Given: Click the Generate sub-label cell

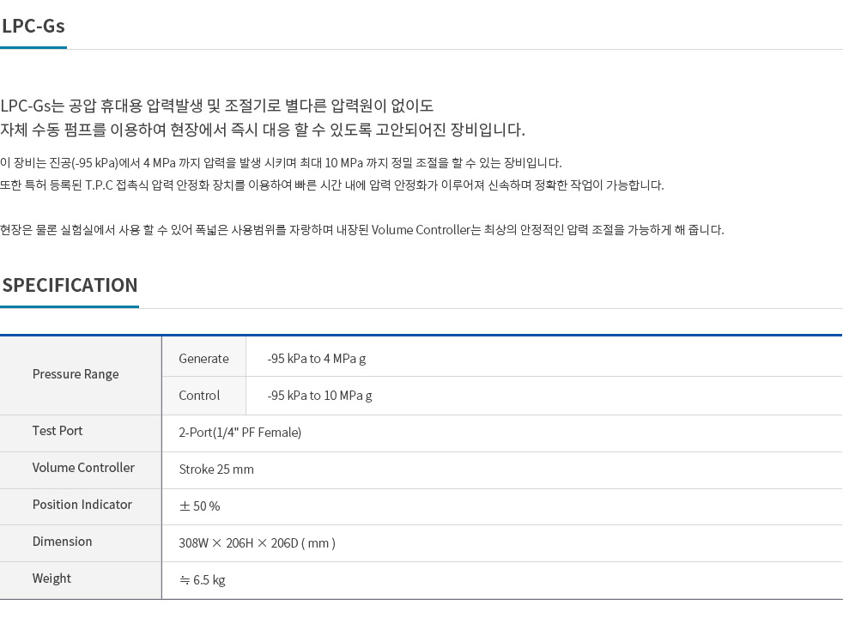Looking at the screenshot, I should (x=203, y=359).
